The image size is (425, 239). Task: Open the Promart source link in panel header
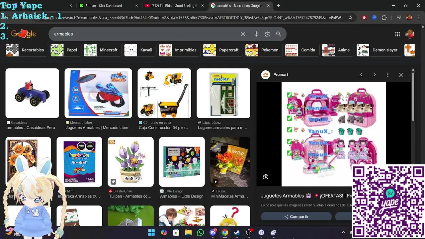[x=275, y=75]
